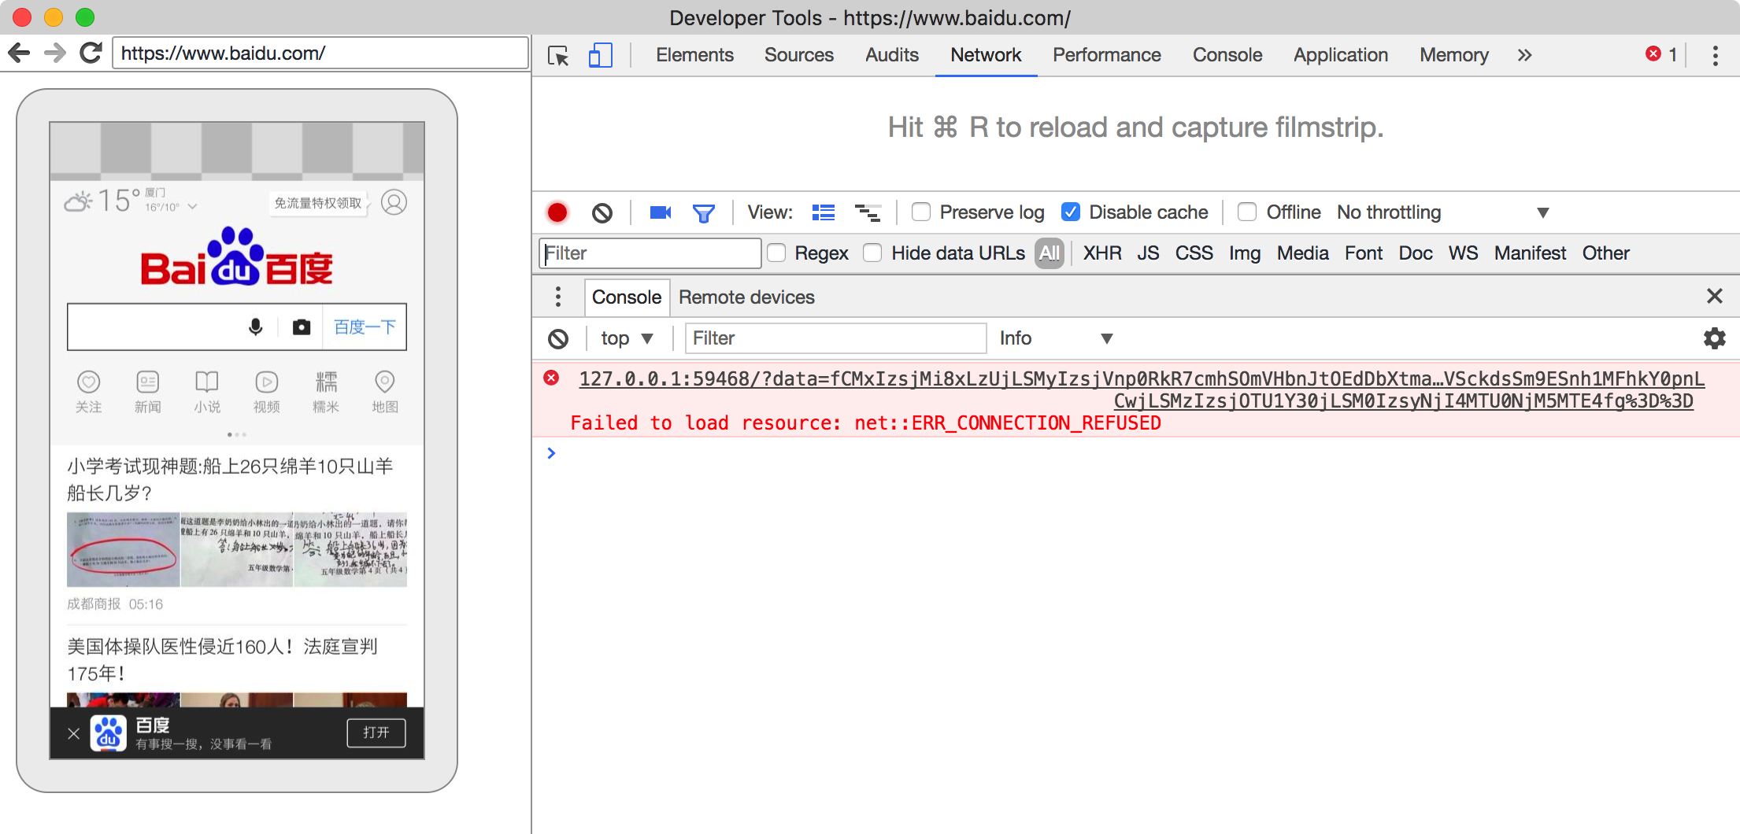Tap the microphone voice search icon on Baidu
The height and width of the screenshot is (834, 1740).
click(256, 327)
